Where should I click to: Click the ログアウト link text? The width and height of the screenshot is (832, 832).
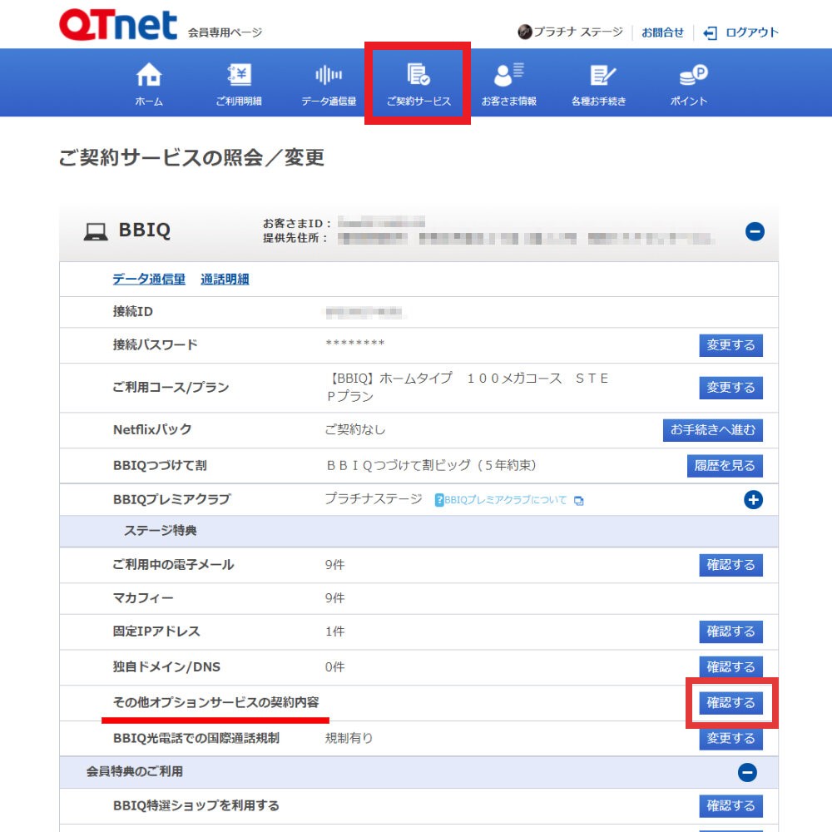[x=752, y=33]
